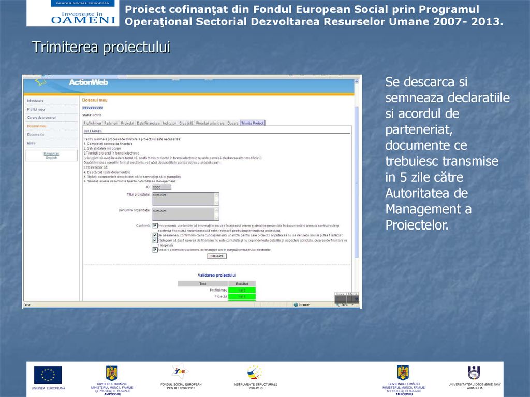Image resolution: width=530 pixels, height=397 pixels.
Task: Switch language to Romanian
Action: pos(51,154)
